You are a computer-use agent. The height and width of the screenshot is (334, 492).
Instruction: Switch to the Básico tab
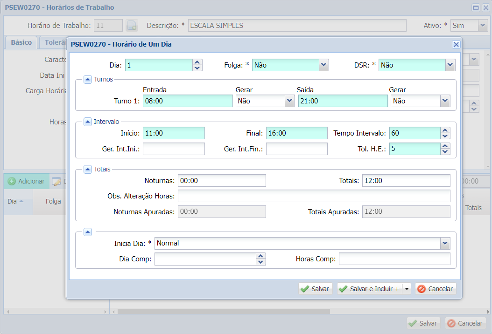21,42
